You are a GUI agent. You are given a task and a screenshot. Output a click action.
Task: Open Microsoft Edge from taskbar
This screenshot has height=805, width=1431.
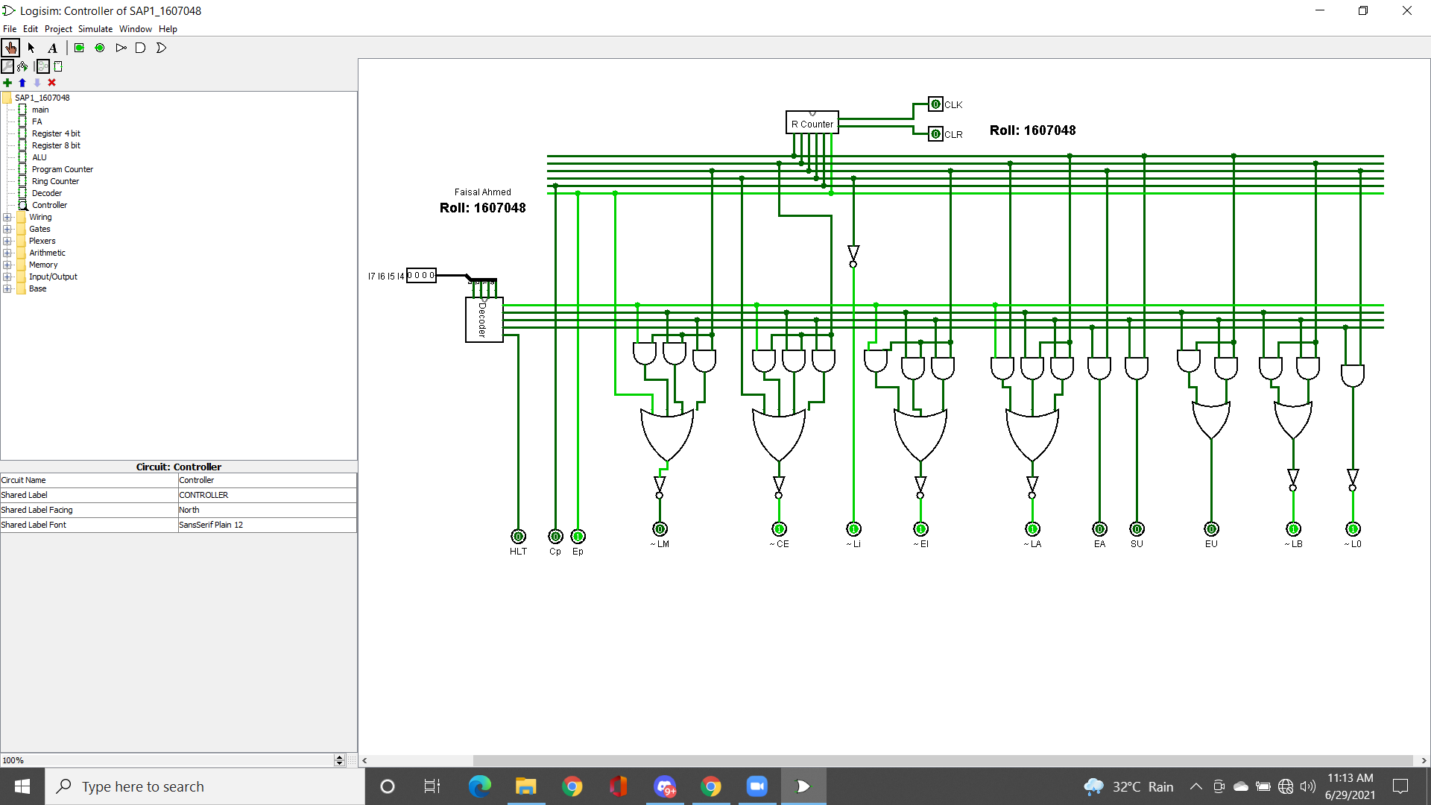479,786
